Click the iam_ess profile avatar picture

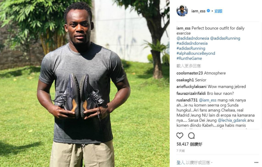pos(182,11)
